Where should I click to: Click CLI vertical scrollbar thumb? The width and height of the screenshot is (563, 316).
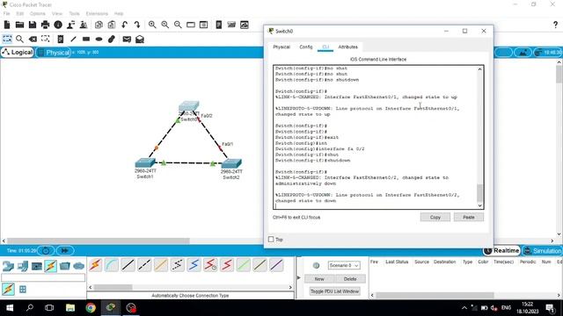coord(479,193)
